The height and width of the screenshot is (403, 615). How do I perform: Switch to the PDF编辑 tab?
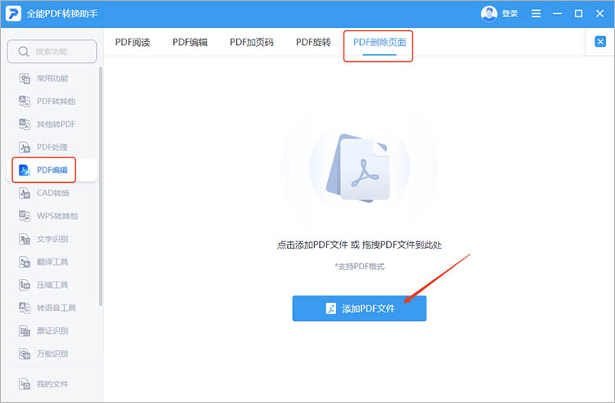tap(190, 43)
